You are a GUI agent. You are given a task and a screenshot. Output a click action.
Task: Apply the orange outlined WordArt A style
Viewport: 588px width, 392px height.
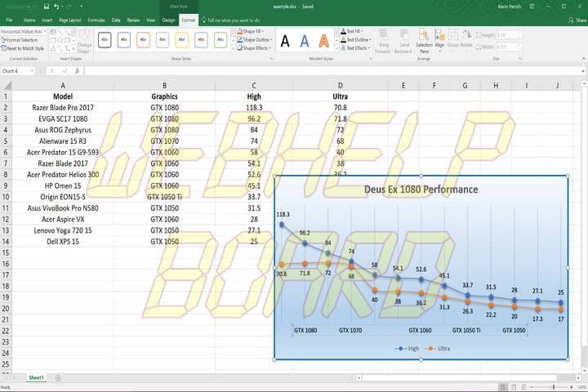click(324, 41)
